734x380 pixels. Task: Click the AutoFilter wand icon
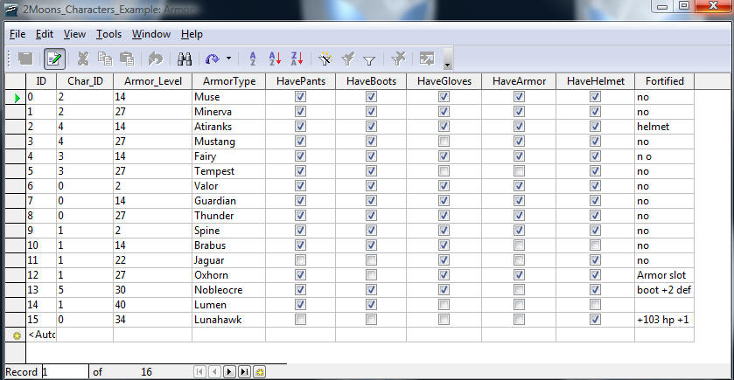pyautogui.click(x=325, y=59)
